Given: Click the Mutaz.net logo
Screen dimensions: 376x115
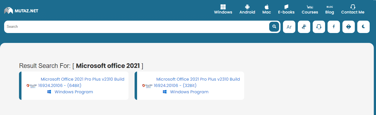Looking at the screenshot, I should (21, 11).
